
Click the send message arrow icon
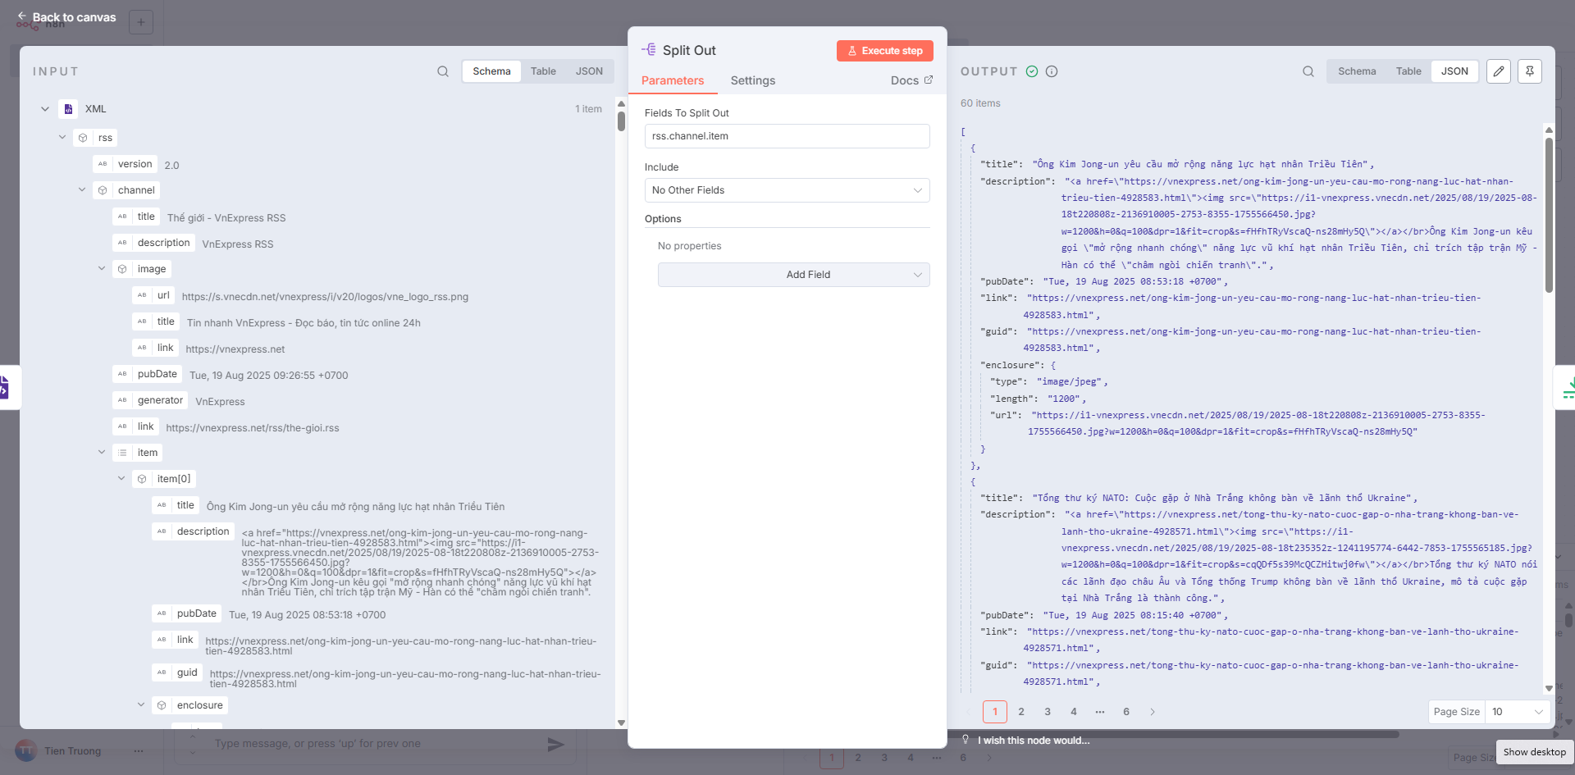coord(555,744)
